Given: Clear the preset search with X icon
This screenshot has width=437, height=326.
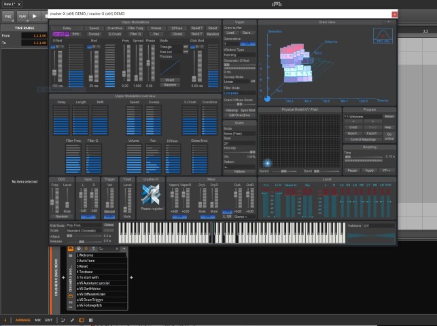Looking at the screenshot, I should pos(117,249).
